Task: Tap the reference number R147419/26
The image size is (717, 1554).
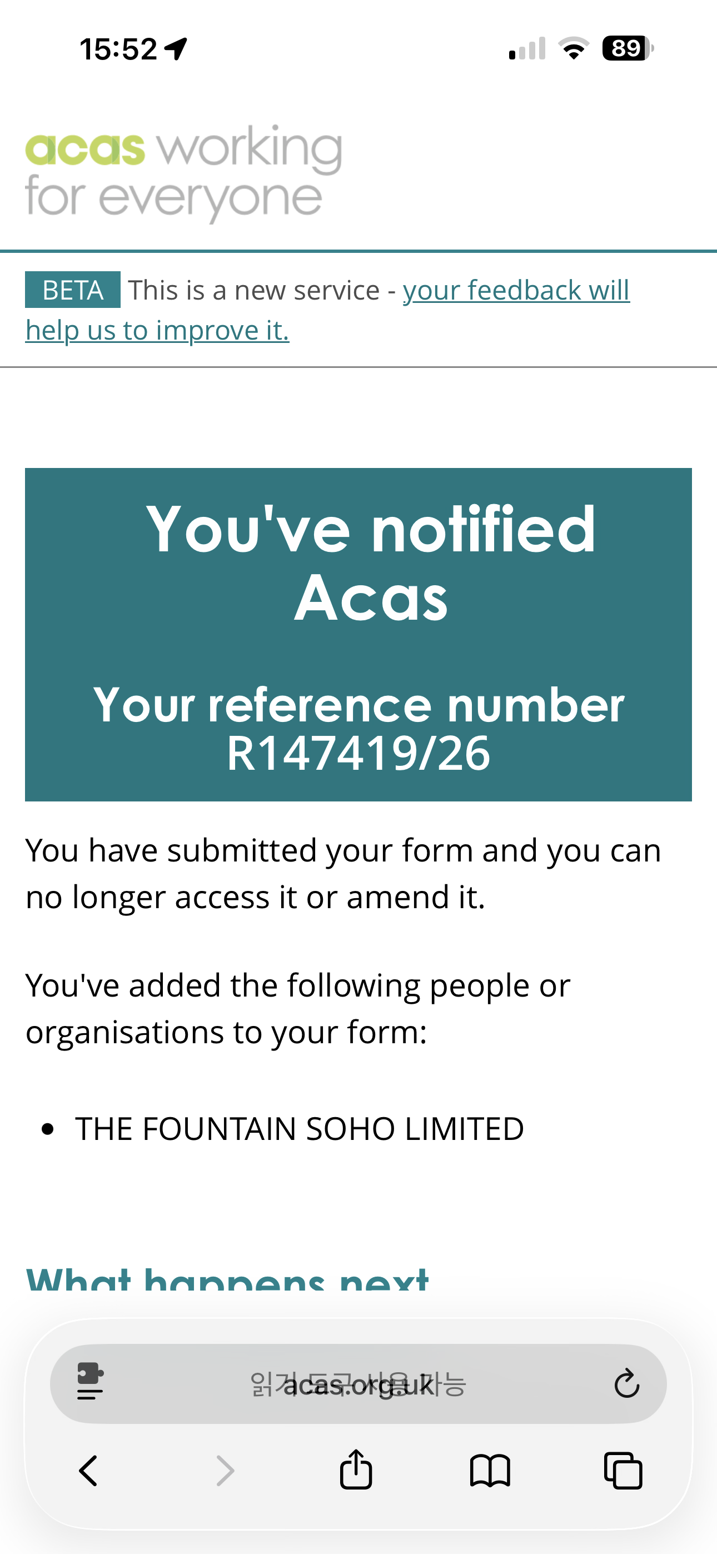Action: click(359, 754)
